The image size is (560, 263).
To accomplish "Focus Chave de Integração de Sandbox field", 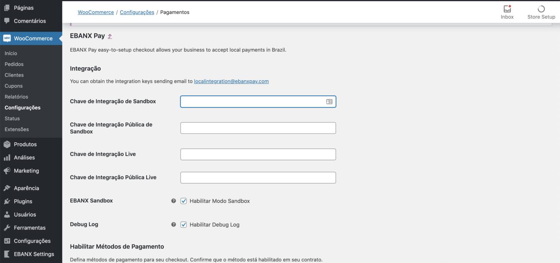I will [x=258, y=102].
